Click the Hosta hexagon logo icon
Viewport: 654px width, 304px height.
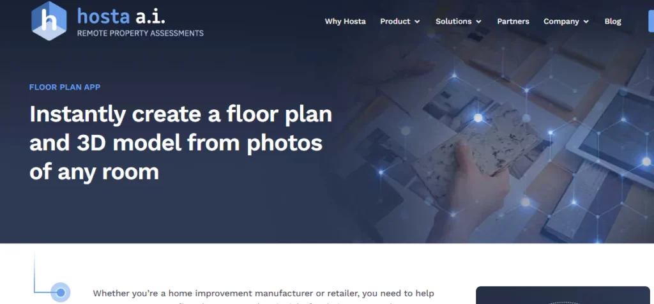click(49, 21)
